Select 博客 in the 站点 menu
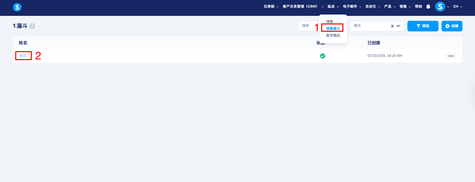The width and height of the screenshot is (475, 182). (329, 21)
